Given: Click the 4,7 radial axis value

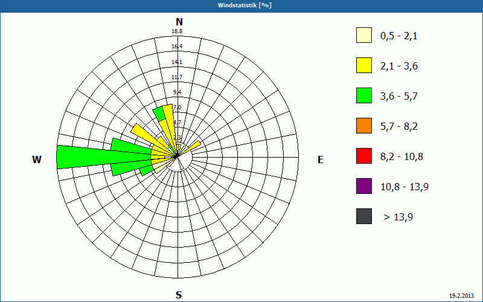Looking at the screenshot, I should [177, 123].
